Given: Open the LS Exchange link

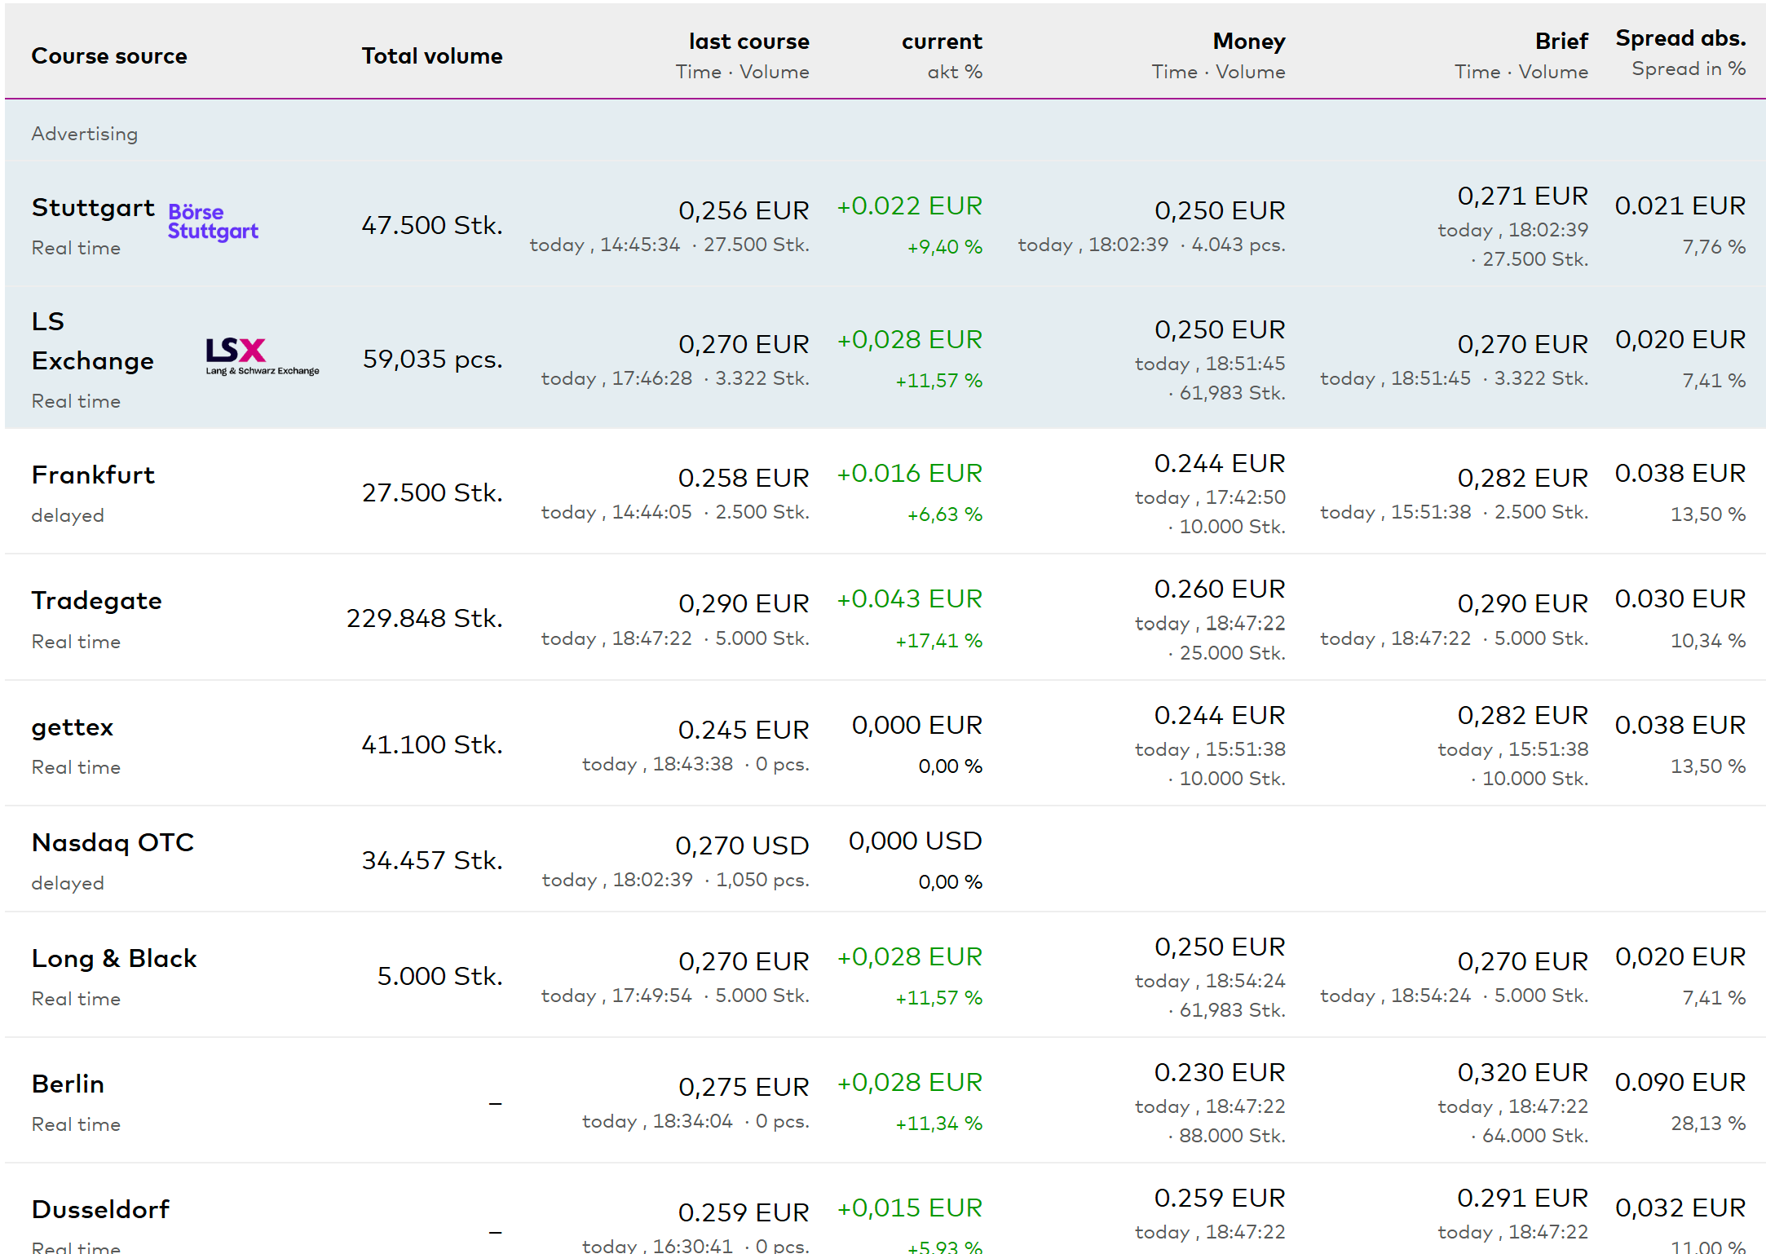Looking at the screenshot, I should 92,341.
